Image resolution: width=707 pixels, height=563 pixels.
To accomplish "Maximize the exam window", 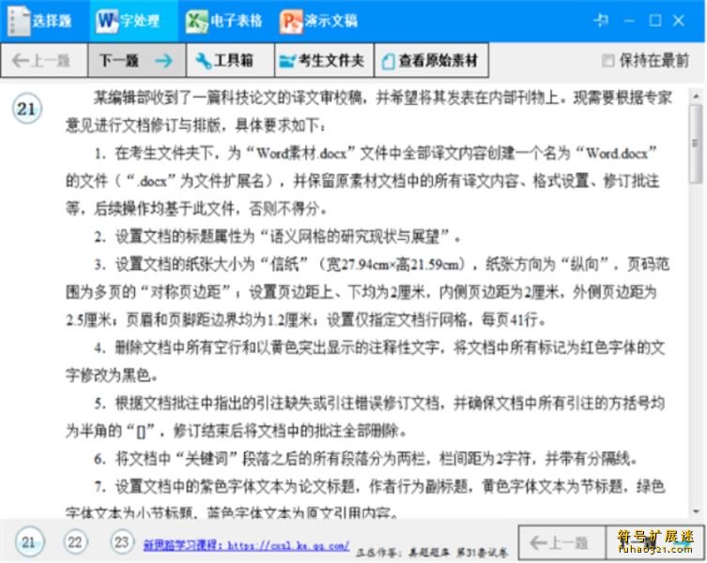I will (x=655, y=21).
